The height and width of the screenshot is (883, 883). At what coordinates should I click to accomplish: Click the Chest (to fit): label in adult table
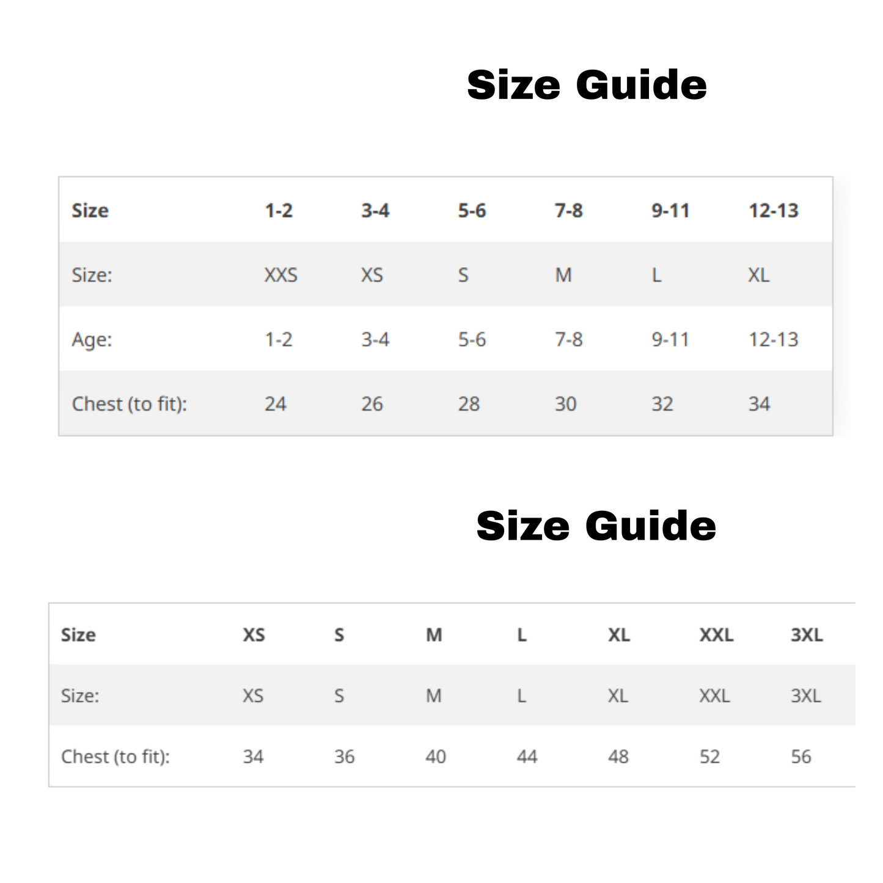click(x=115, y=757)
